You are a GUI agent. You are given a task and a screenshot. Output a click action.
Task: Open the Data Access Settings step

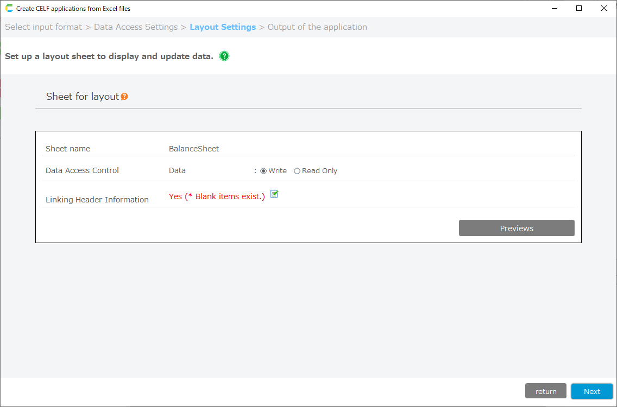136,27
